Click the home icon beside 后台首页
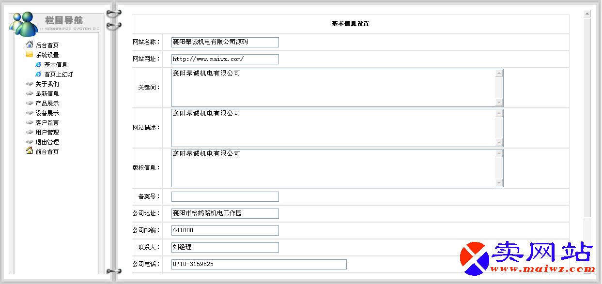Image resolution: width=602 pixels, height=284 pixels. point(30,45)
